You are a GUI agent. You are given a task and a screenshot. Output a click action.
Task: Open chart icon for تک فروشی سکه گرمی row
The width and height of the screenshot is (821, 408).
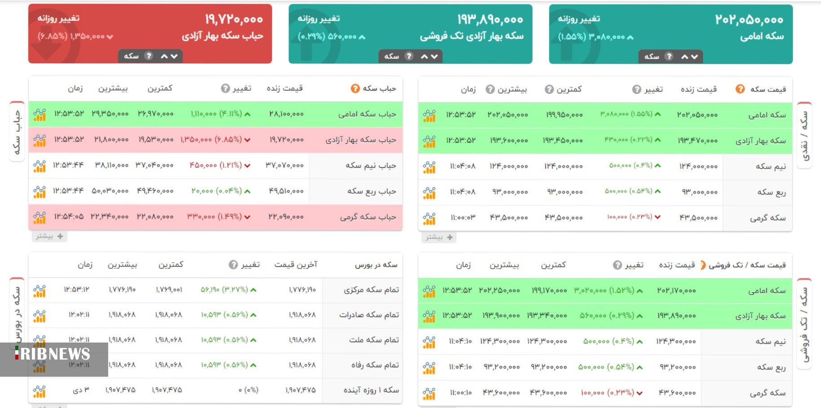point(429,393)
